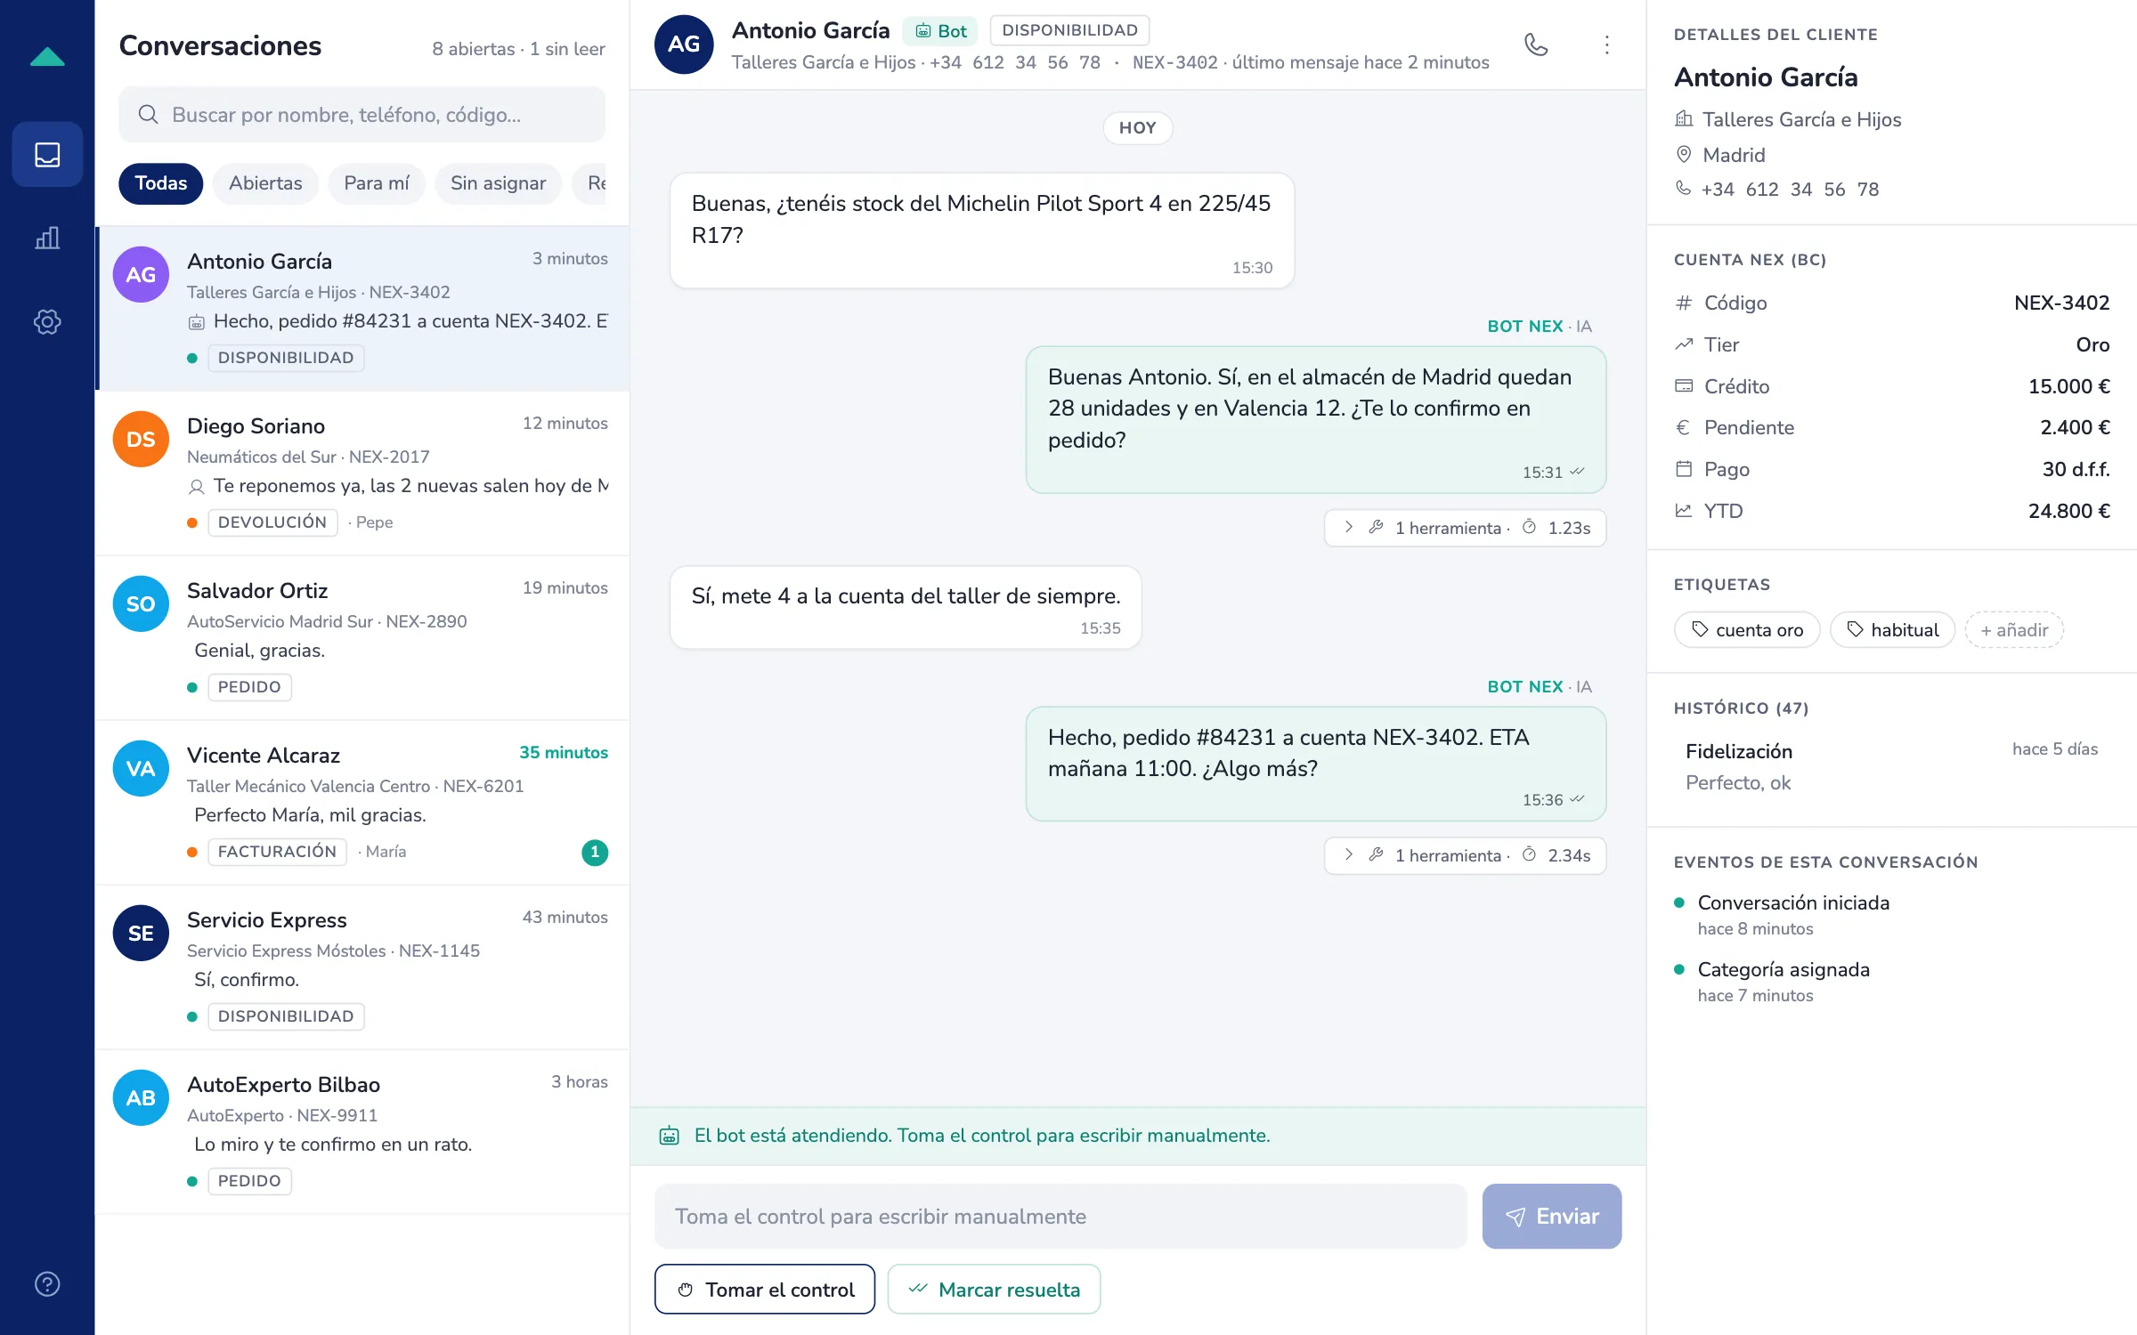Click Diego Soriano's orange DS avatar

pos(141,439)
